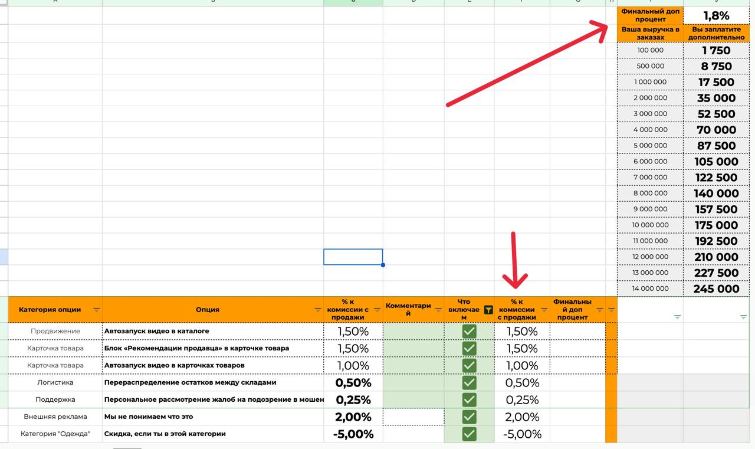Select the Вы заплатите дополнительно header
755x449 pixels.
(716, 33)
